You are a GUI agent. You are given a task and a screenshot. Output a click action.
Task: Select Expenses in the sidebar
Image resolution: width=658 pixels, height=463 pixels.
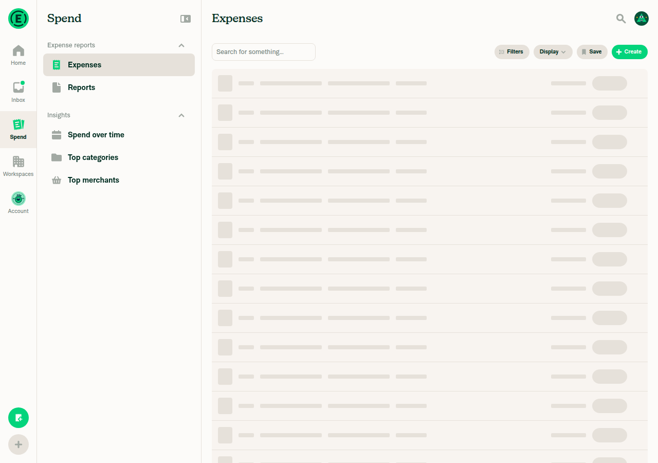[x=119, y=65]
